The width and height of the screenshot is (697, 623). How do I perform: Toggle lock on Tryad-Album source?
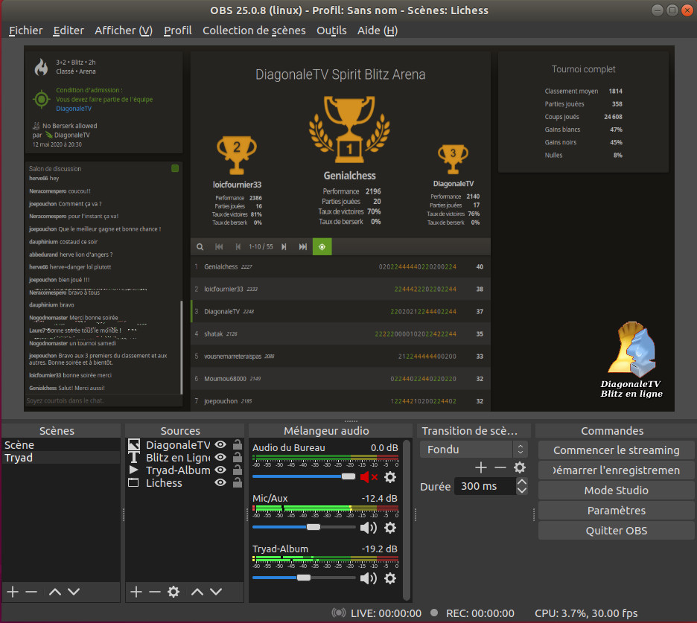(x=238, y=470)
